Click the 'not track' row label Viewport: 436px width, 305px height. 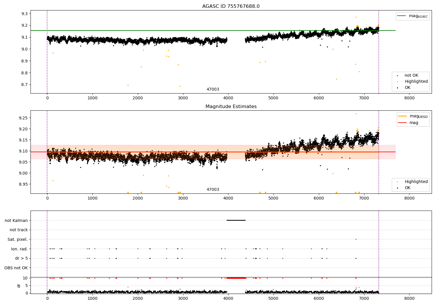tap(19, 230)
